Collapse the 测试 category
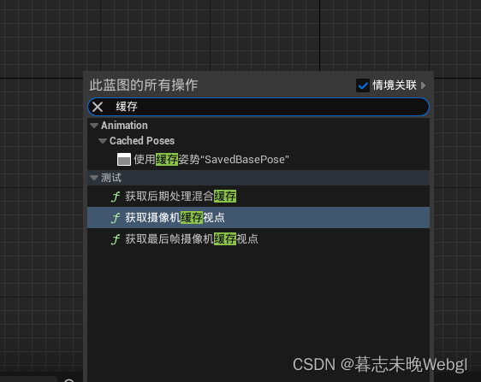Viewport: 481px width, 382px height. [x=94, y=178]
